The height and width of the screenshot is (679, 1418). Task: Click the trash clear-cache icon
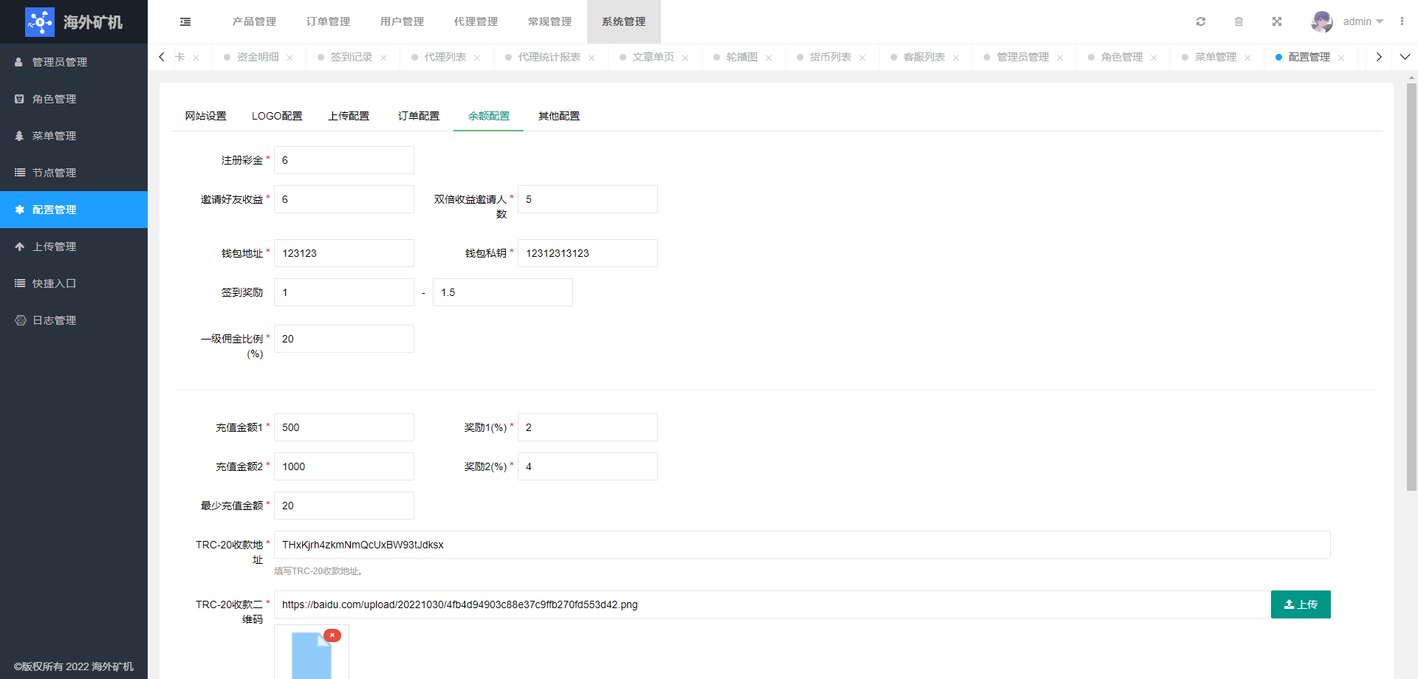click(x=1239, y=21)
